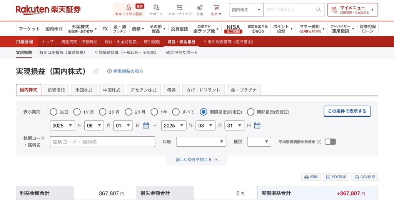Viewport: 394px width, 205px height.
Task: Open 国内株式 search category dropdown
Action: 246,10
